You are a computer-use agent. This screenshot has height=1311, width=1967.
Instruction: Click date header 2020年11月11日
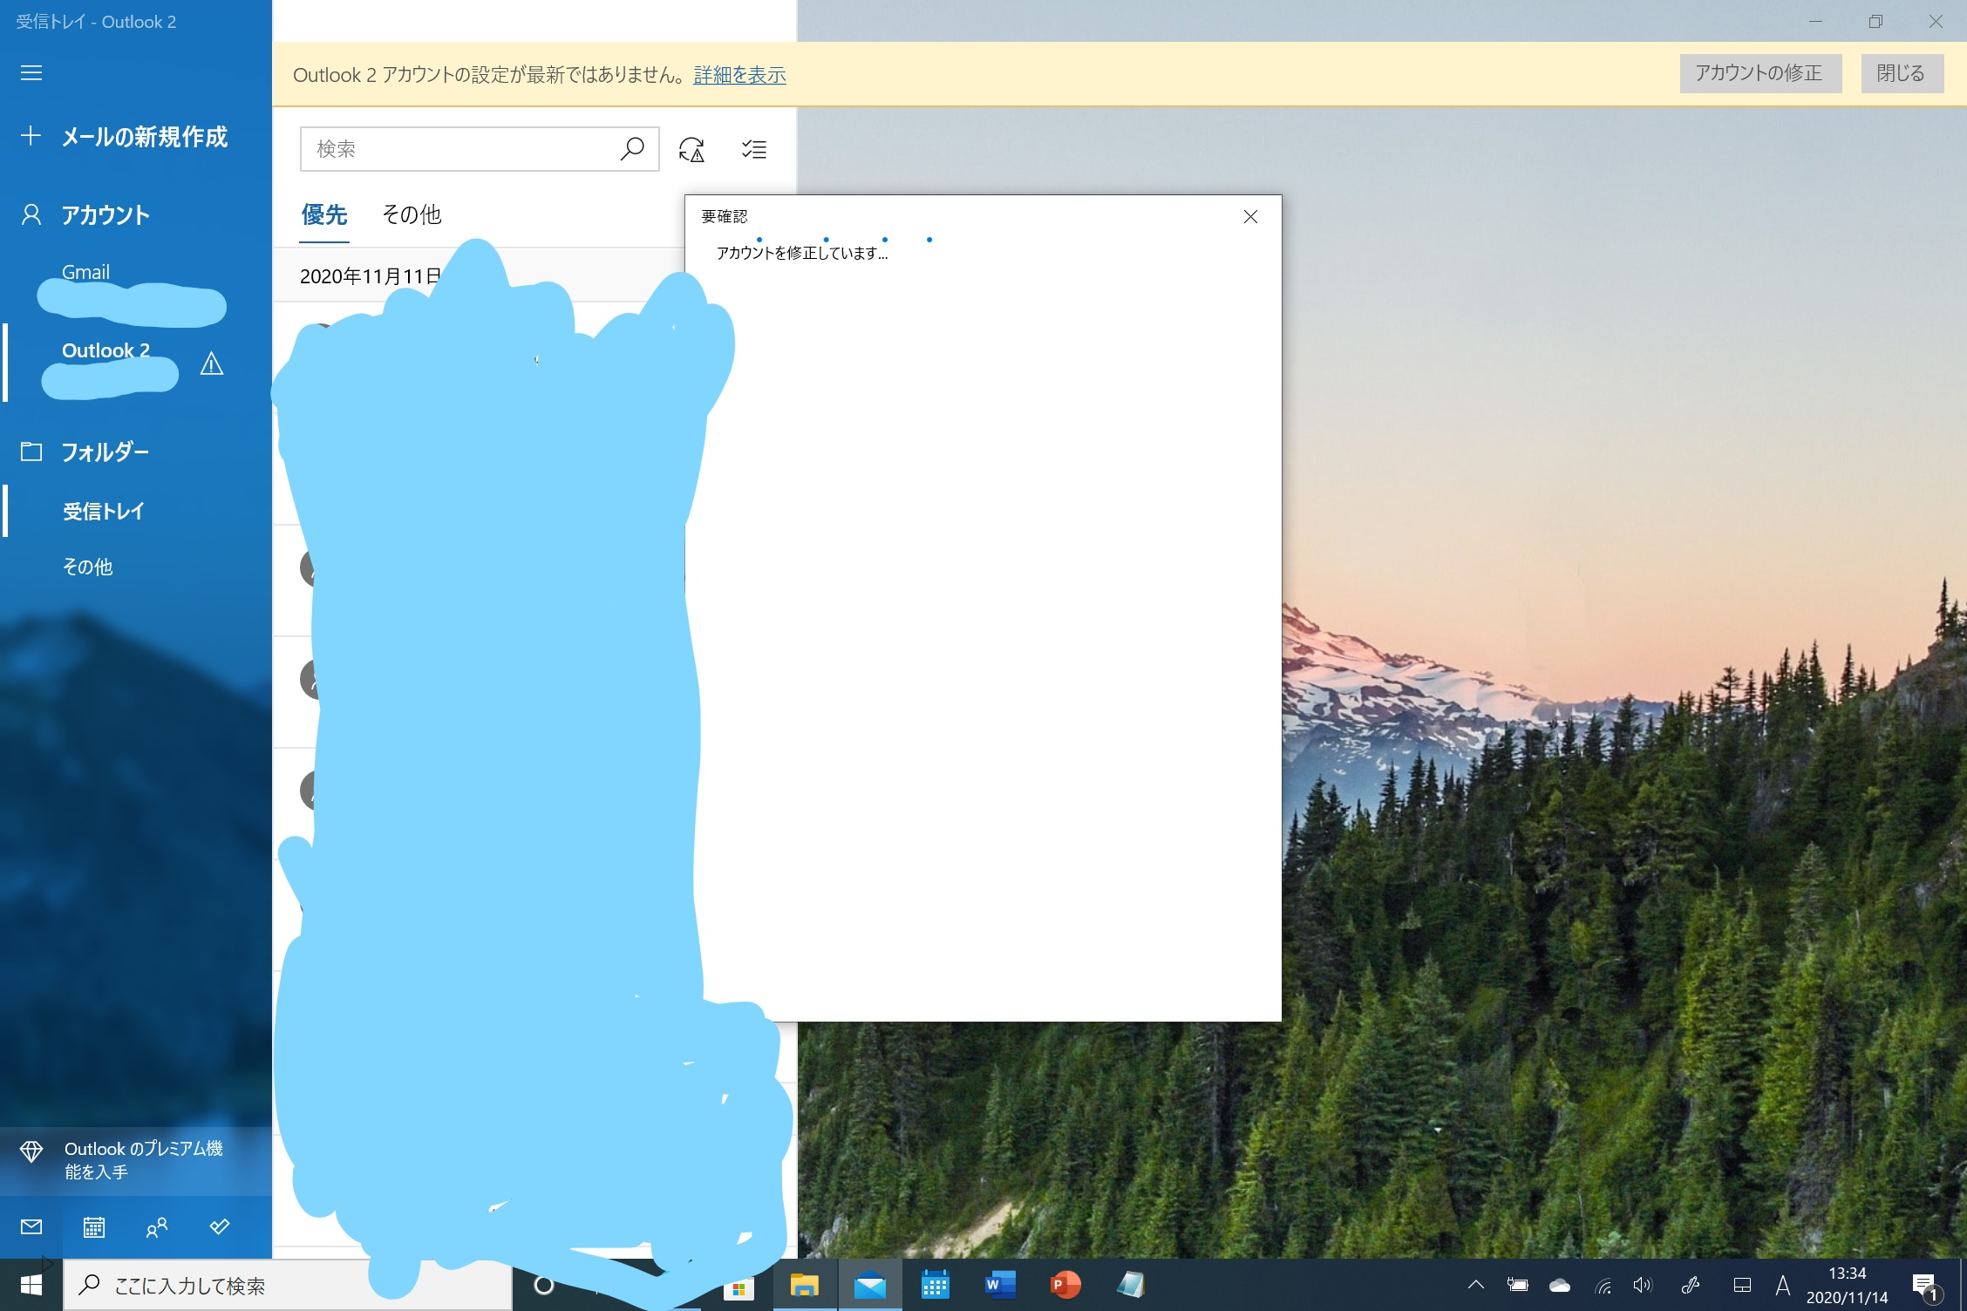(x=371, y=276)
